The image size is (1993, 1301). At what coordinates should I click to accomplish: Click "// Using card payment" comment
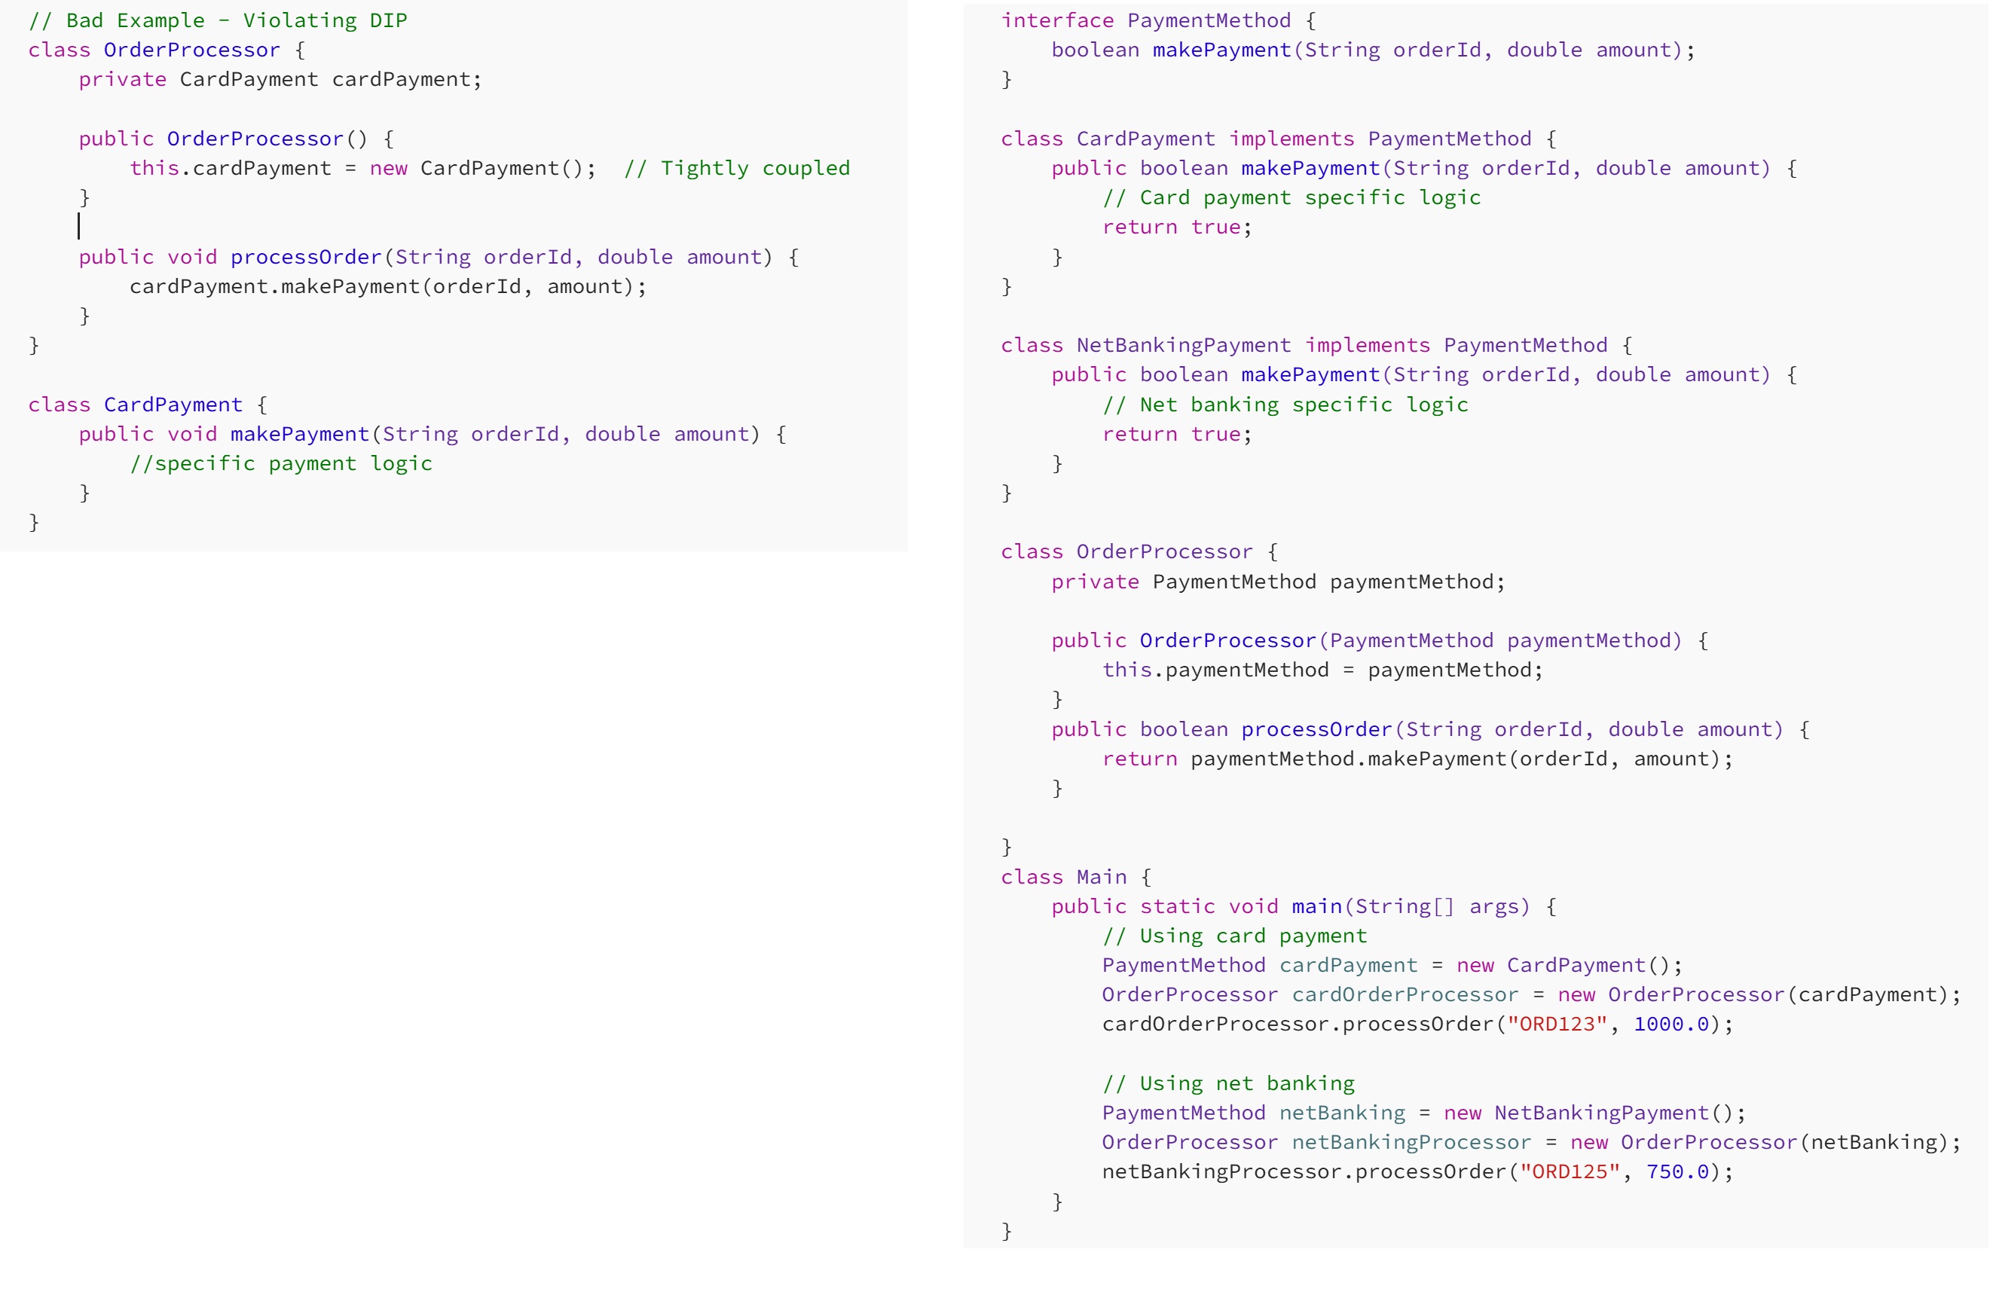pos(1234,936)
